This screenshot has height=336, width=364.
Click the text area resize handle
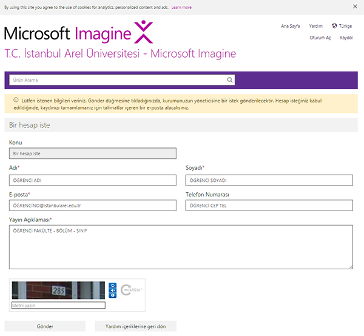[x=351, y=267]
